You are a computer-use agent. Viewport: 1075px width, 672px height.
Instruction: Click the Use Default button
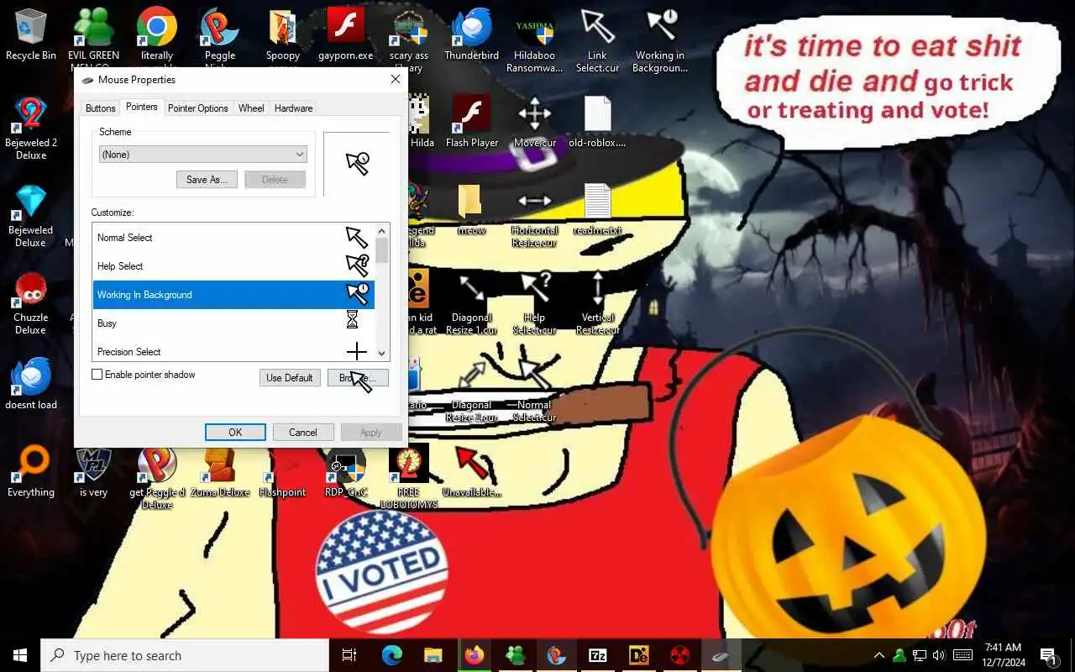coord(290,378)
